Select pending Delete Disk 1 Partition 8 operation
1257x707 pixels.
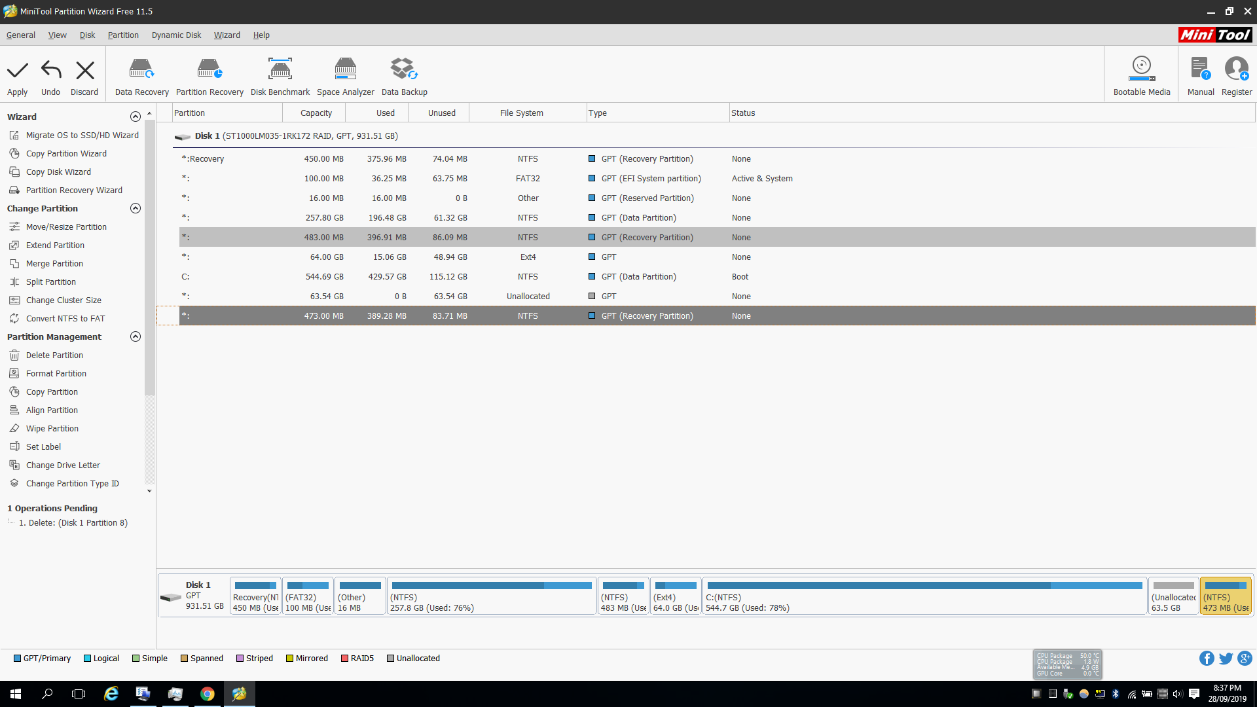coord(73,523)
